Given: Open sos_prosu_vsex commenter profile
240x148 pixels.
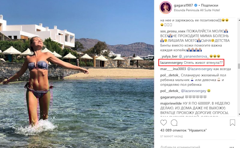Looking at the screenshot, I should tap(173, 31).
